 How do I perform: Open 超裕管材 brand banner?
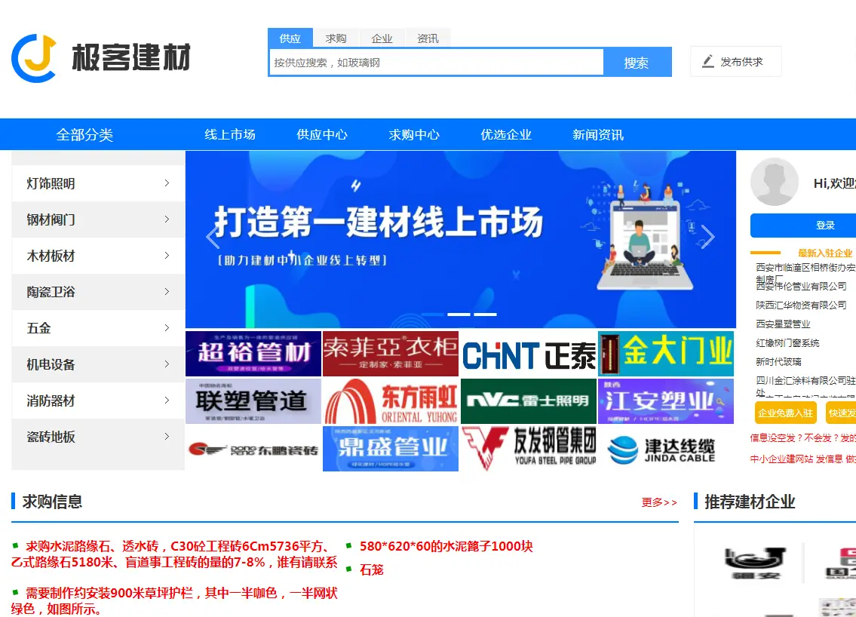(x=253, y=354)
